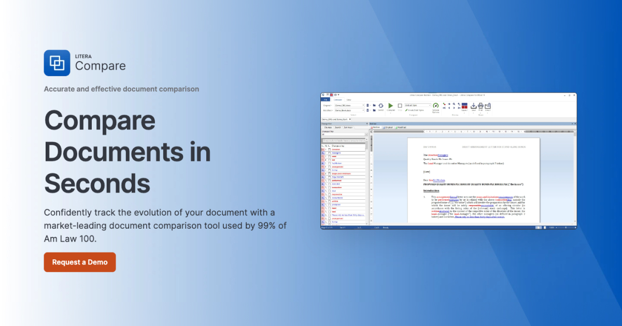Screen dimensions: 622x326
Task: Click the Email envelope icon
Action: (488, 106)
